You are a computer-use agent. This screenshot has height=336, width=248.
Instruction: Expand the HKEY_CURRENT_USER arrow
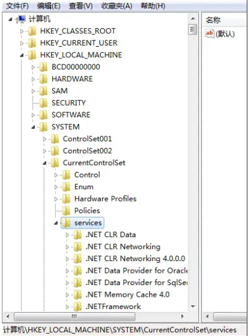coord(21,44)
